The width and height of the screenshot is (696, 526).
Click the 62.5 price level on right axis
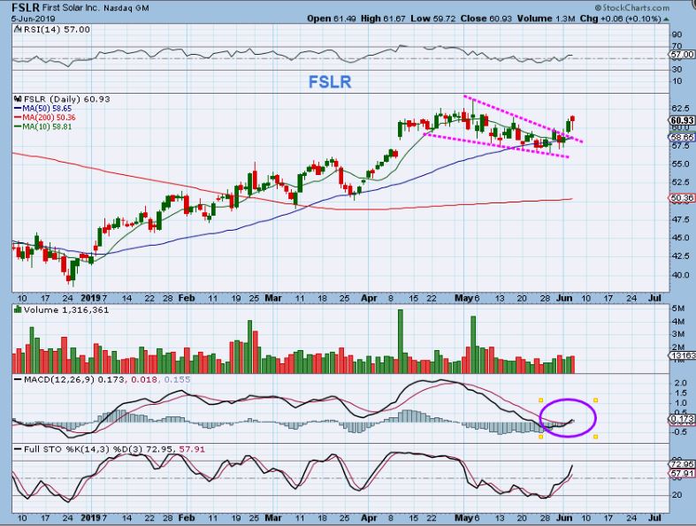click(x=679, y=109)
